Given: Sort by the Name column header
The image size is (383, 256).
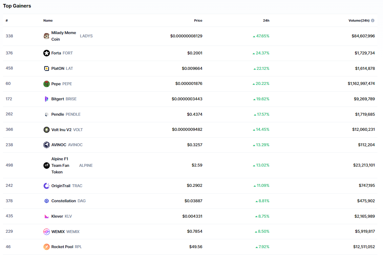Looking at the screenshot, I should tap(48, 21).
